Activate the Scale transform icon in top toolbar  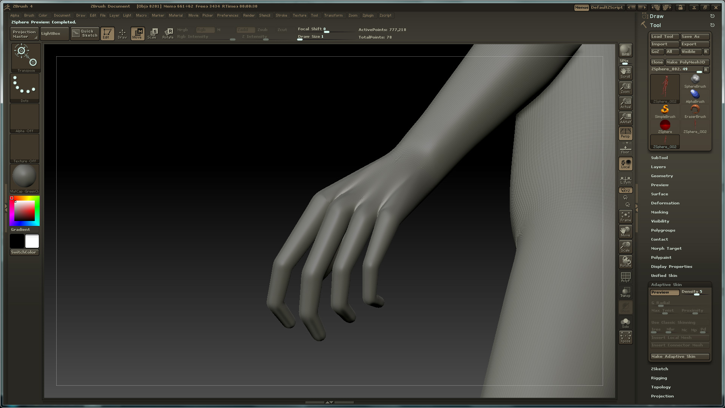pyautogui.click(x=152, y=33)
